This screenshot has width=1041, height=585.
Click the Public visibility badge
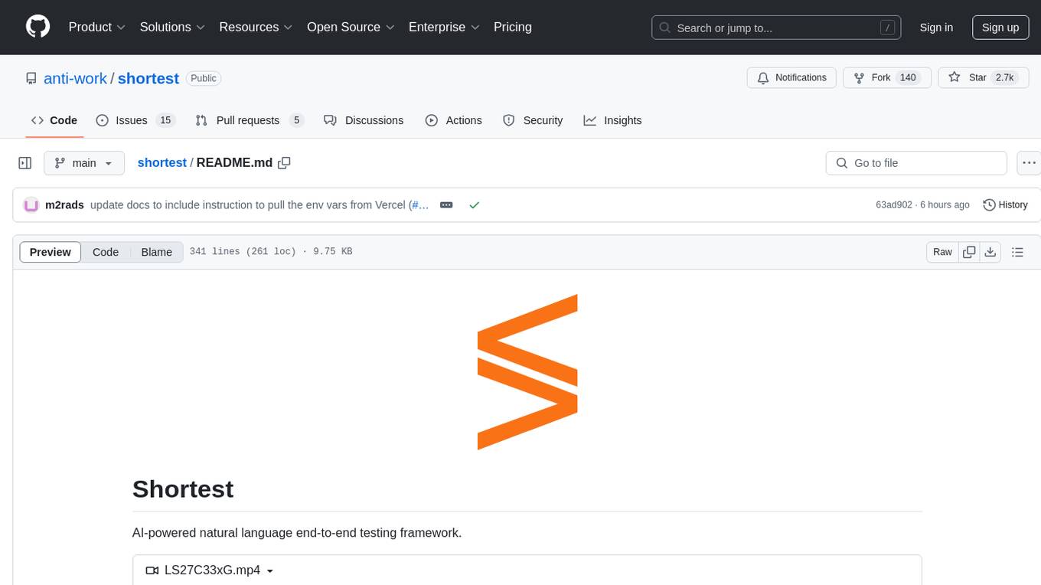(204, 78)
